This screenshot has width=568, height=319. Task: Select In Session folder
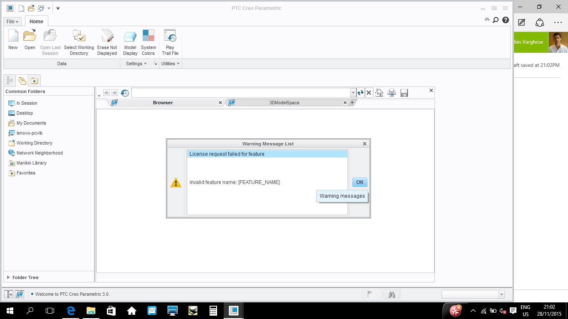pos(23,103)
